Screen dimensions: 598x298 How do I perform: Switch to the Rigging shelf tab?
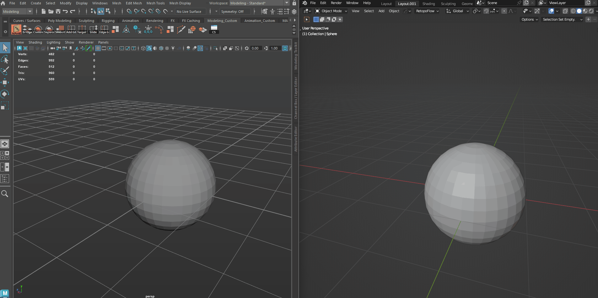click(108, 21)
